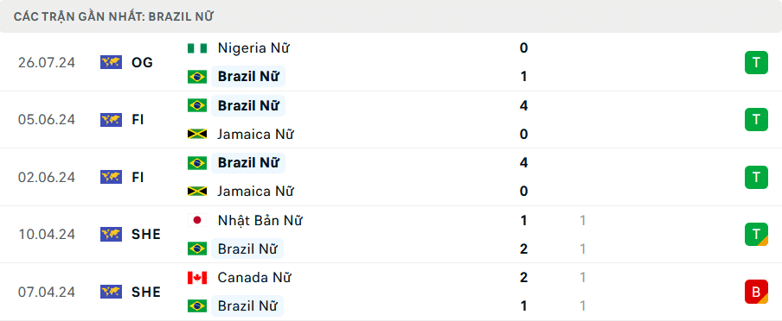Image resolution: width=782 pixels, height=321 pixels.
Task: Click the red B badge for Canada match
Action: click(x=756, y=292)
